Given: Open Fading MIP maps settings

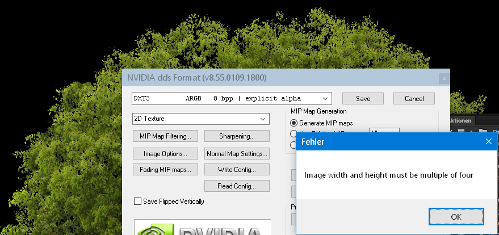Looking at the screenshot, I should 166,170.
